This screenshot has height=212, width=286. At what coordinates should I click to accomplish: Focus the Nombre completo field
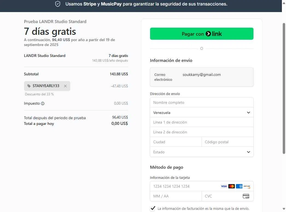[x=202, y=102]
